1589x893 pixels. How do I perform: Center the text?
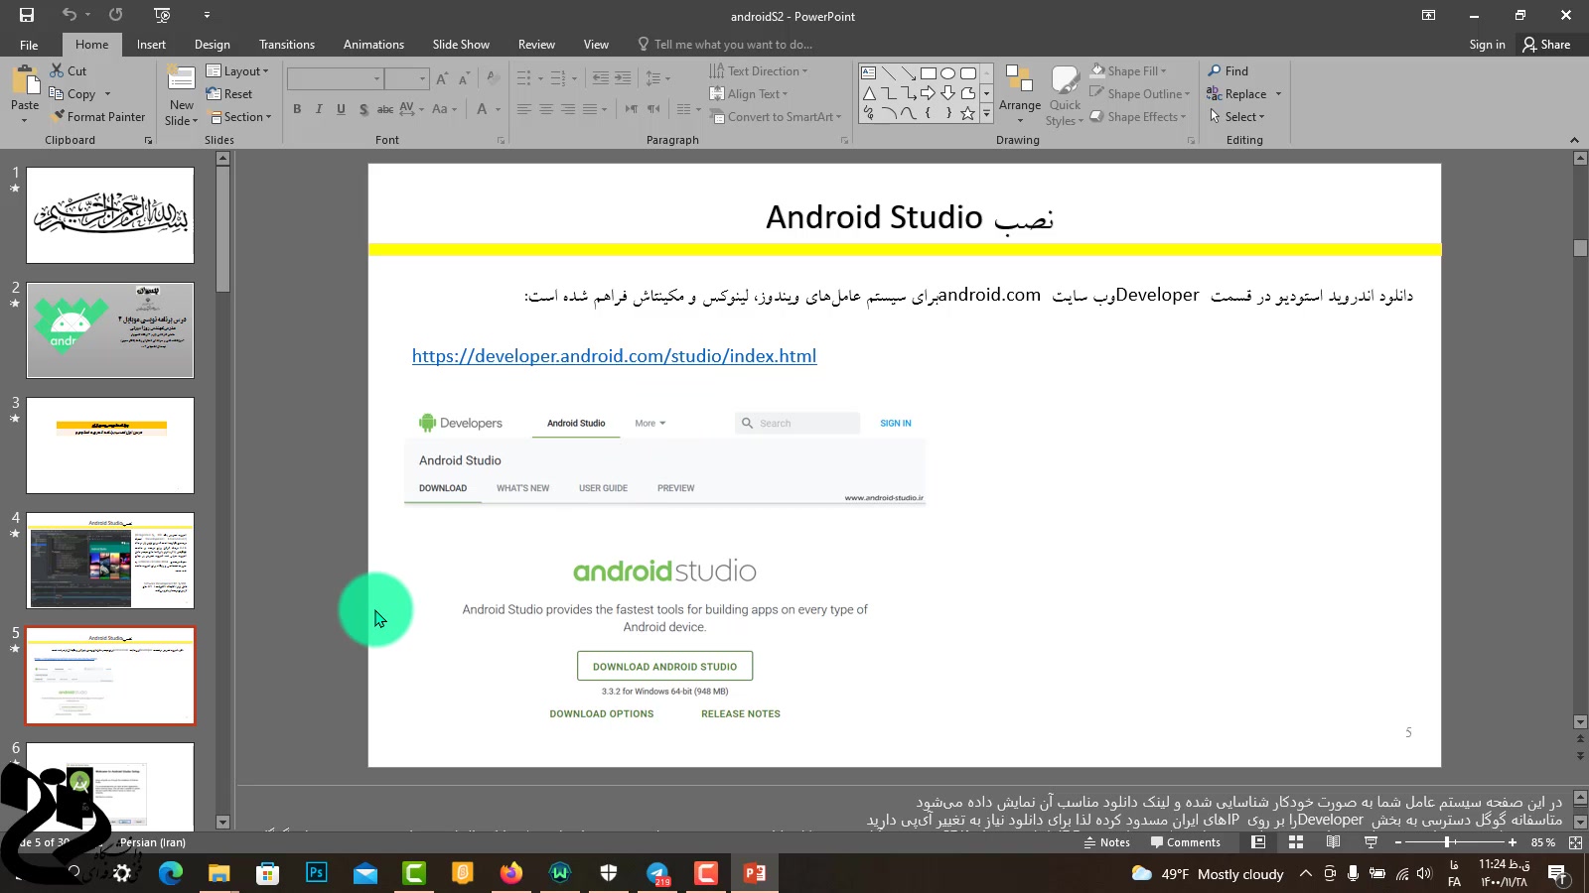(x=546, y=109)
